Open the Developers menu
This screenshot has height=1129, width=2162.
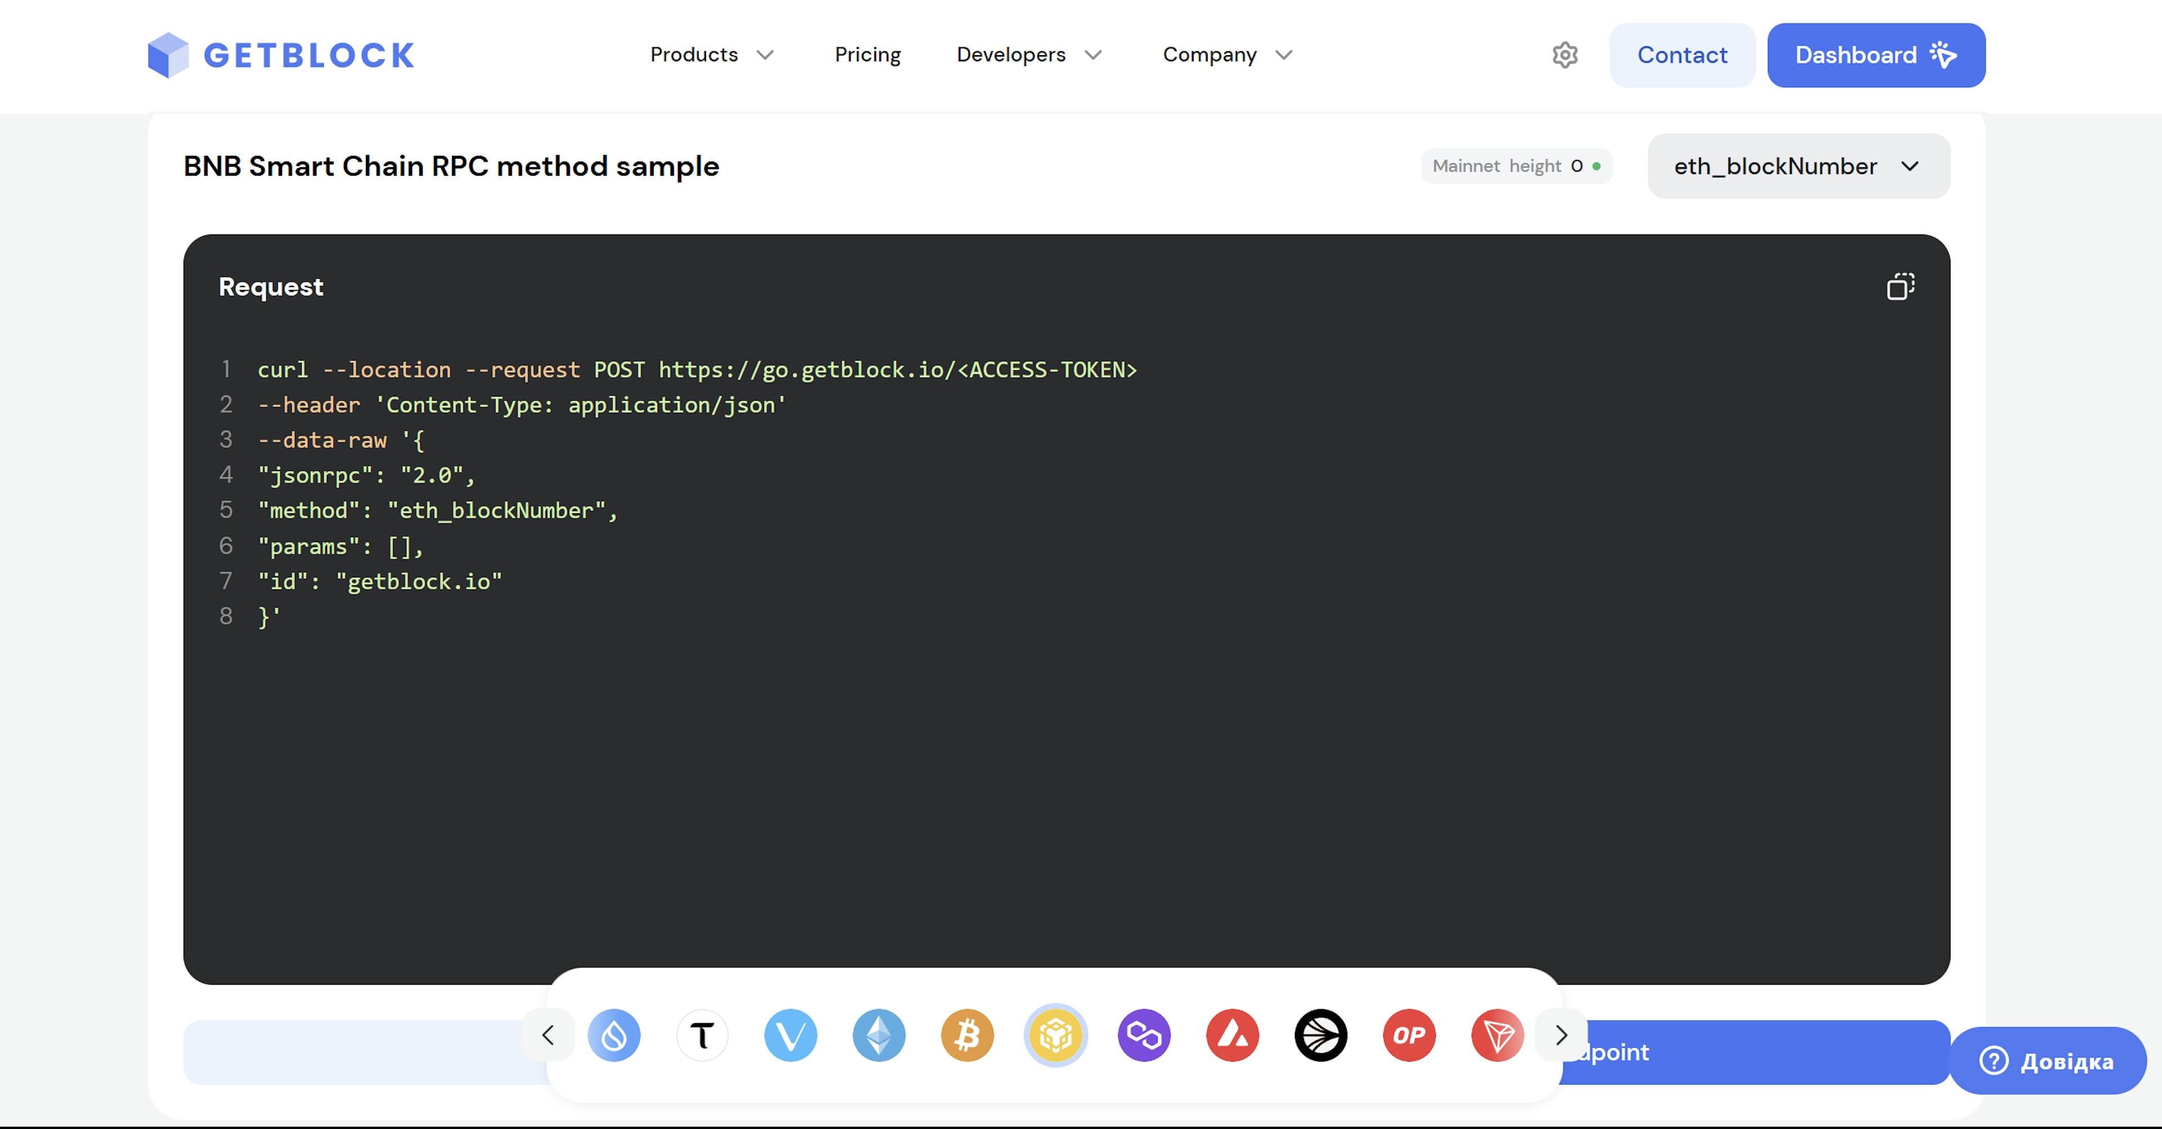[1028, 55]
